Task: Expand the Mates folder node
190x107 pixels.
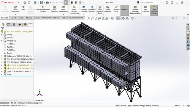Action: 1,74
